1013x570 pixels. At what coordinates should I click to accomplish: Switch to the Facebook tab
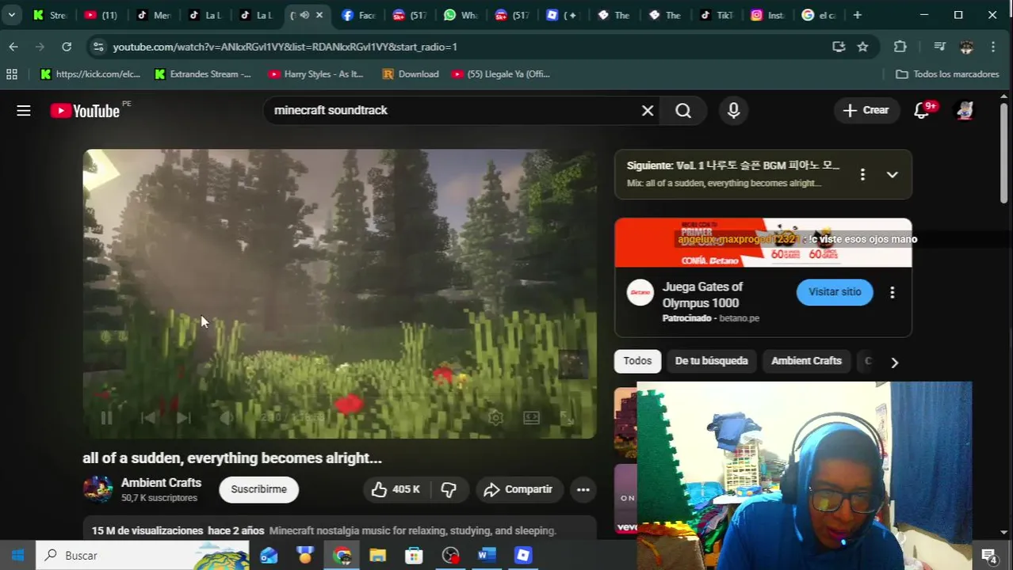coord(358,15)
